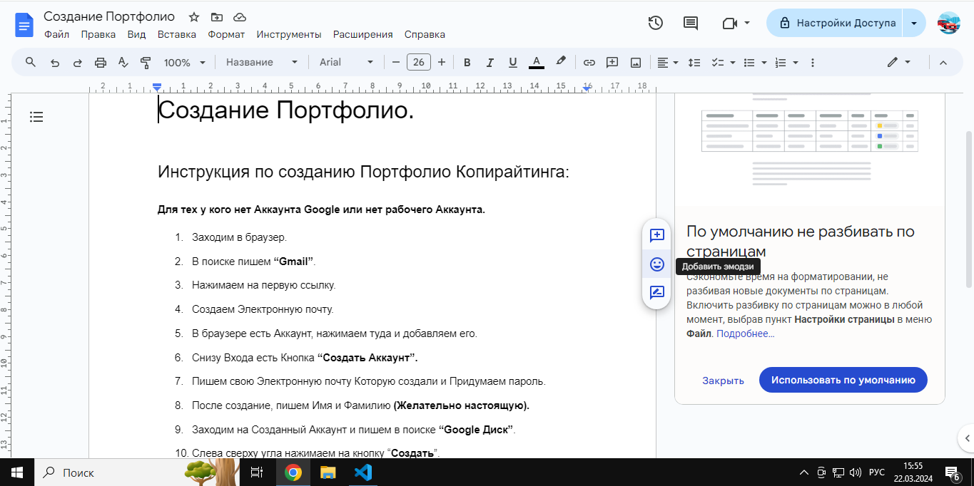Open the Файл menu

[56, 34]
